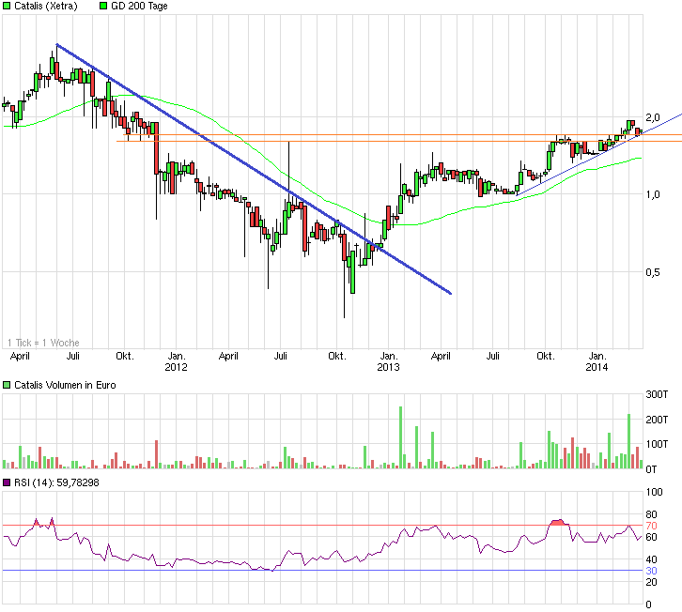This screenshot has width=682, height=612.
Task: Click the volume axis label 300T
Action: pyautogui.click(x=657, y=394)
